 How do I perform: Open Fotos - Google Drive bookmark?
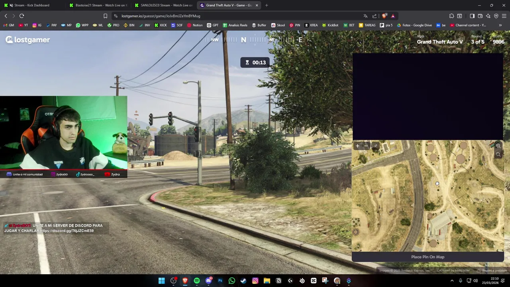[414, 25]
